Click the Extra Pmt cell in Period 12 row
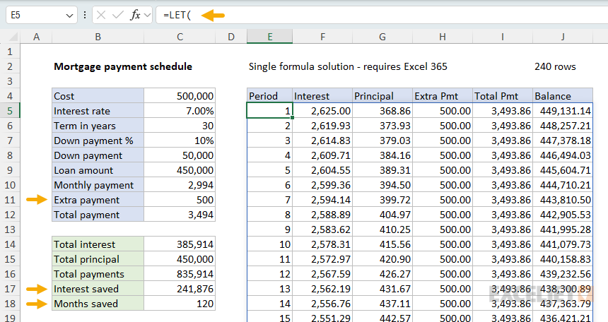Viewport: 608px width, 322px height. tap(443, 275)
